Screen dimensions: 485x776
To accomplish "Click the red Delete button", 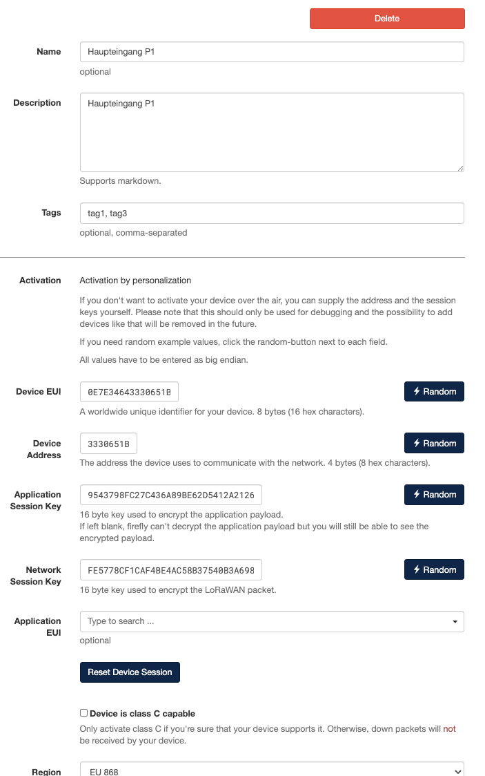I will tap(387, 19).
